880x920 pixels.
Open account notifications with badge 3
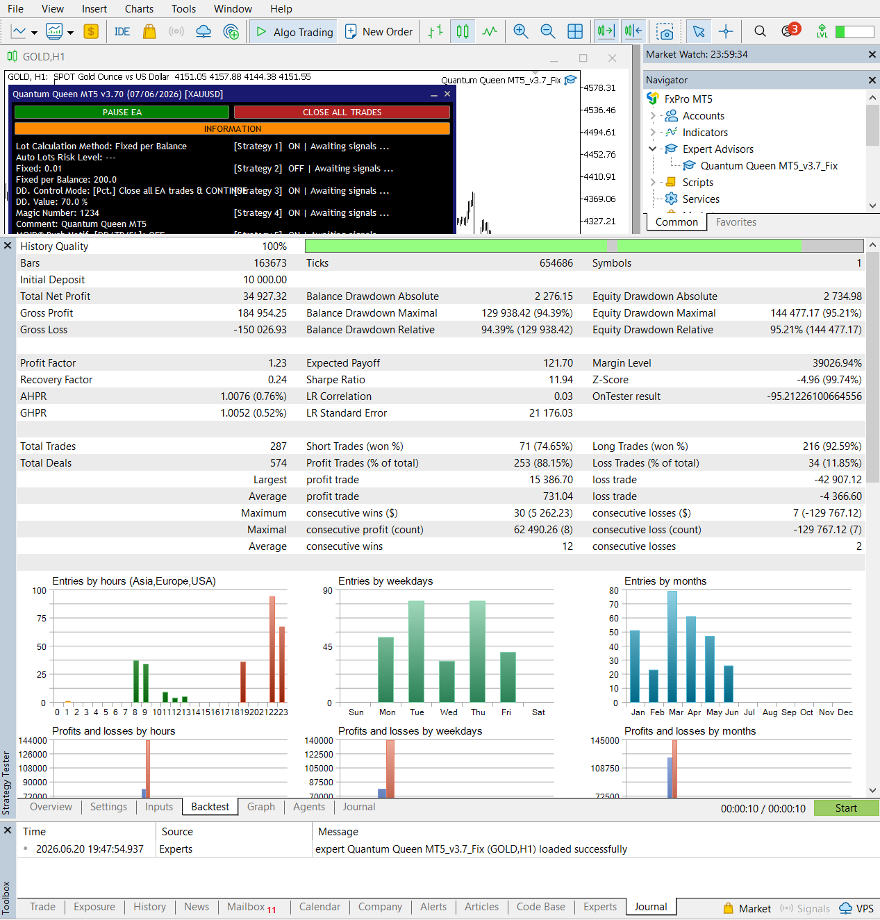790,31
